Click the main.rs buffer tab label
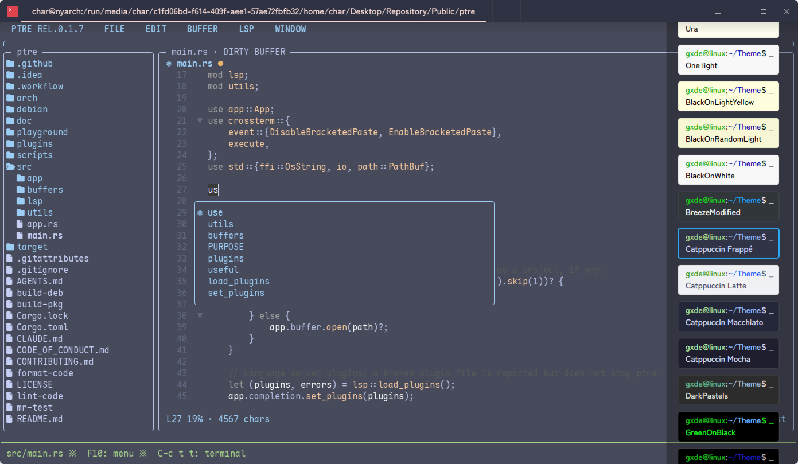 click(x=194, y=64)
